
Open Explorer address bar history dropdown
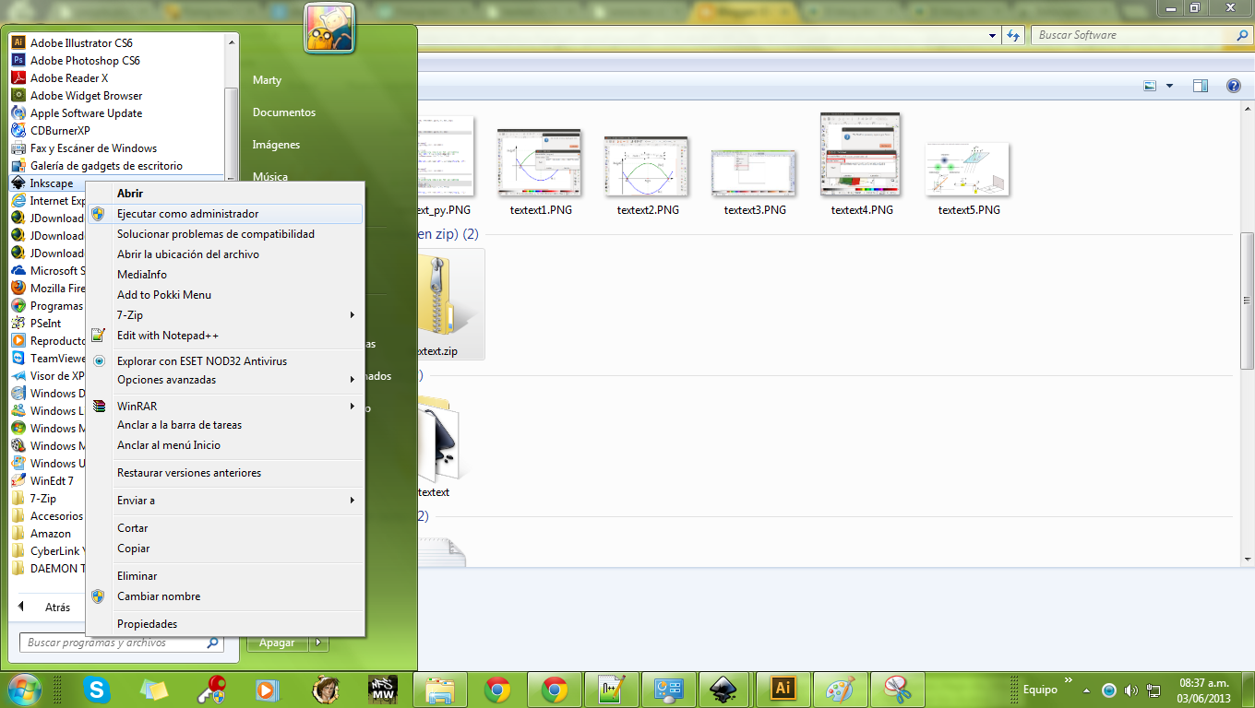(993, 35)
